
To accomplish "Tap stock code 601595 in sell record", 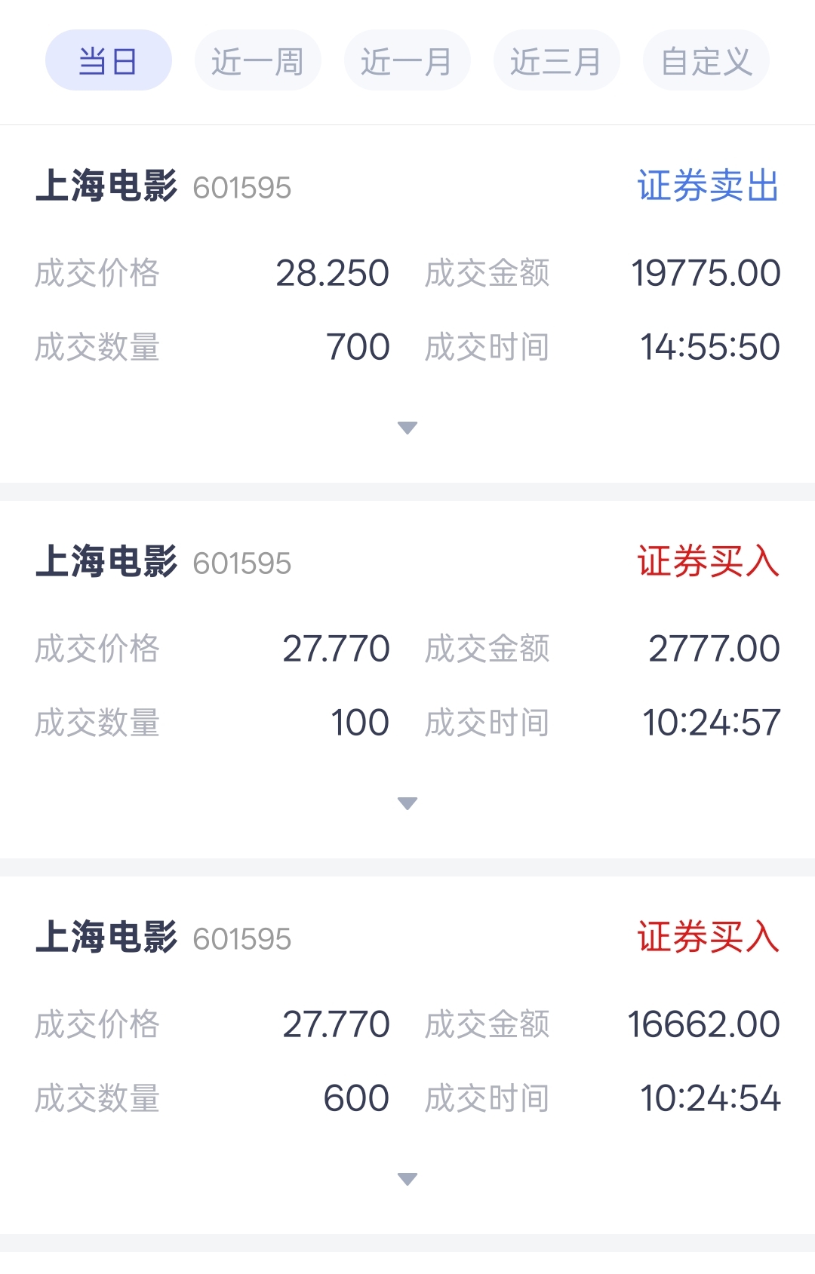I will click(x=242, y=188).
